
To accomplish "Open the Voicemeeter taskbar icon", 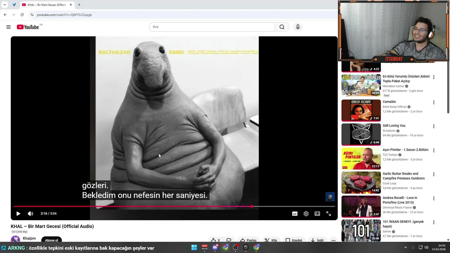I will pos(205,247).
